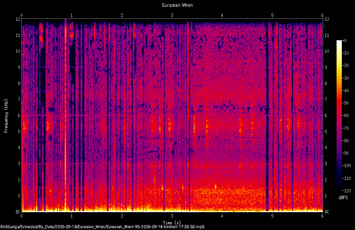The width and height of the screenshot is (355, 230).
Task: Click the '-10' color scale value
Action: point(346,53)
